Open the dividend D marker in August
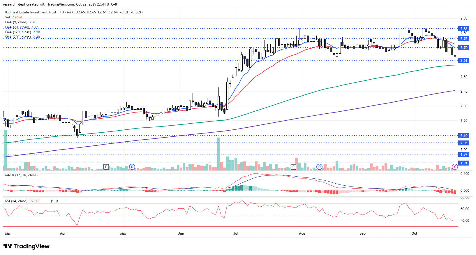Viewport: 476px width, 255px height. [x=320, y=167]
